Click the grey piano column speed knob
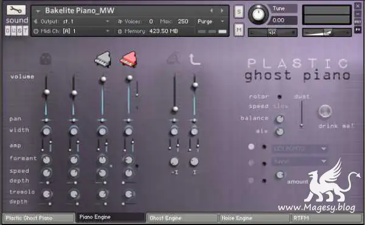The width and height of the screenshot is (365, 225). [102, 173]
